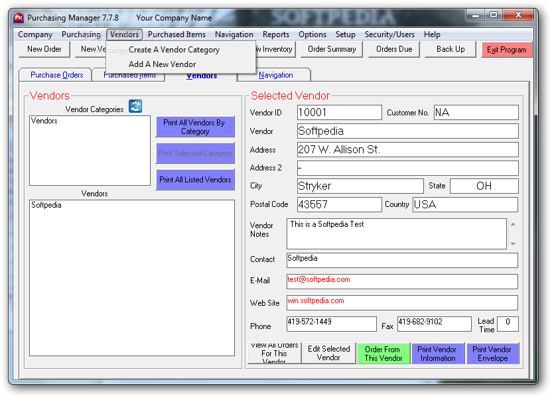Click the Fax field
Viewport: 552px width, 398px height.
(x=434, y=324)
